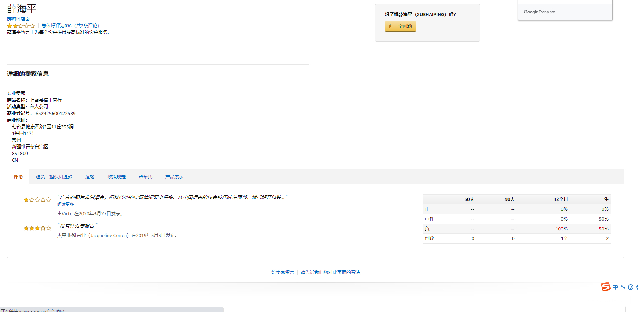This screenshot has width=638, height=312.
Task: Click the Jacqueline Correa review byline
Action: coord(118,235)
